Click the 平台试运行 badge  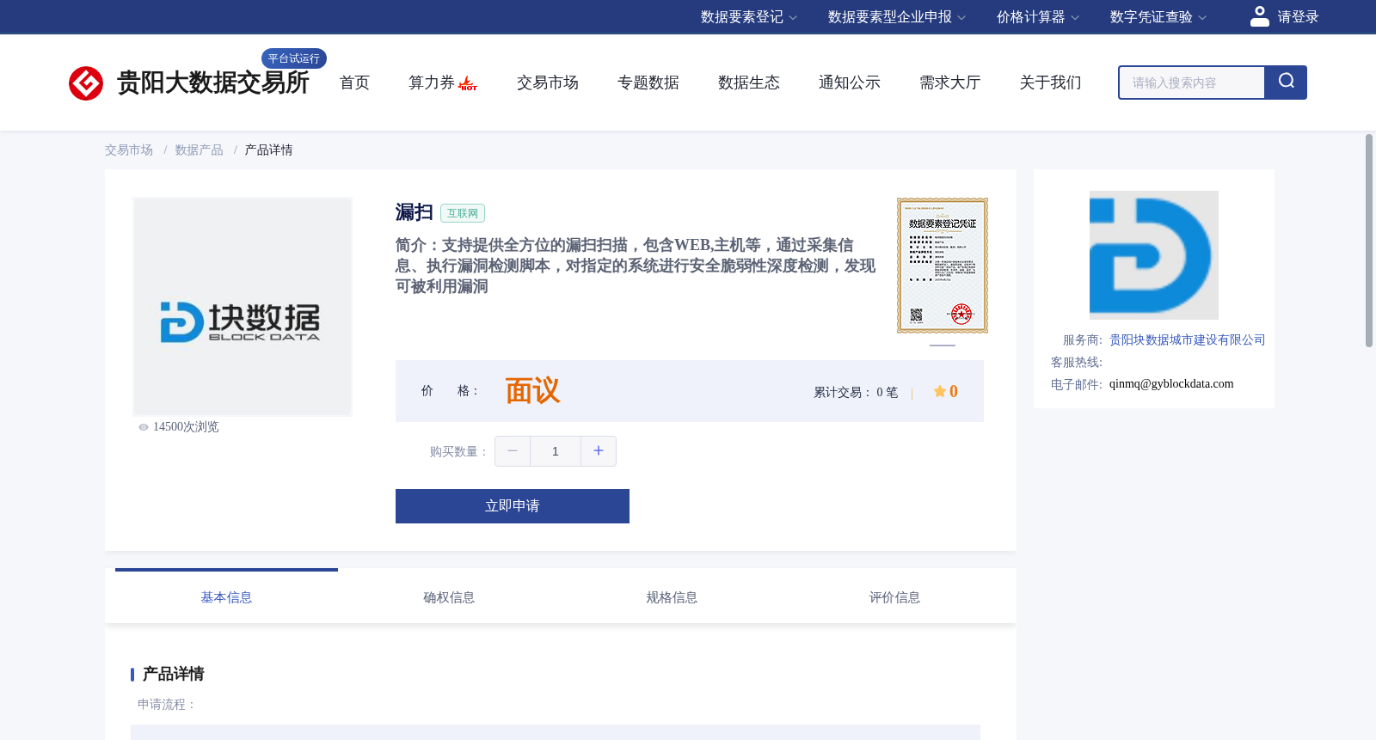click(294, 58)
